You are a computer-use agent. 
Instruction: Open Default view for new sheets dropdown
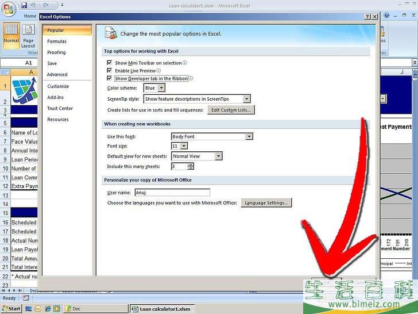pos(218,156)
